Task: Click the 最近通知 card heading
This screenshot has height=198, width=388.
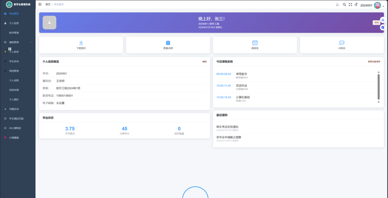Action: [222, 115]
